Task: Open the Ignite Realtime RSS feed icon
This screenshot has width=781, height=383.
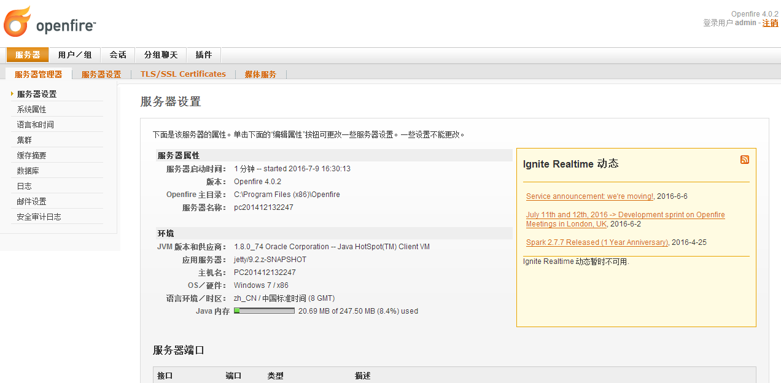Action: pyautogui.click(x=744, y=160)
